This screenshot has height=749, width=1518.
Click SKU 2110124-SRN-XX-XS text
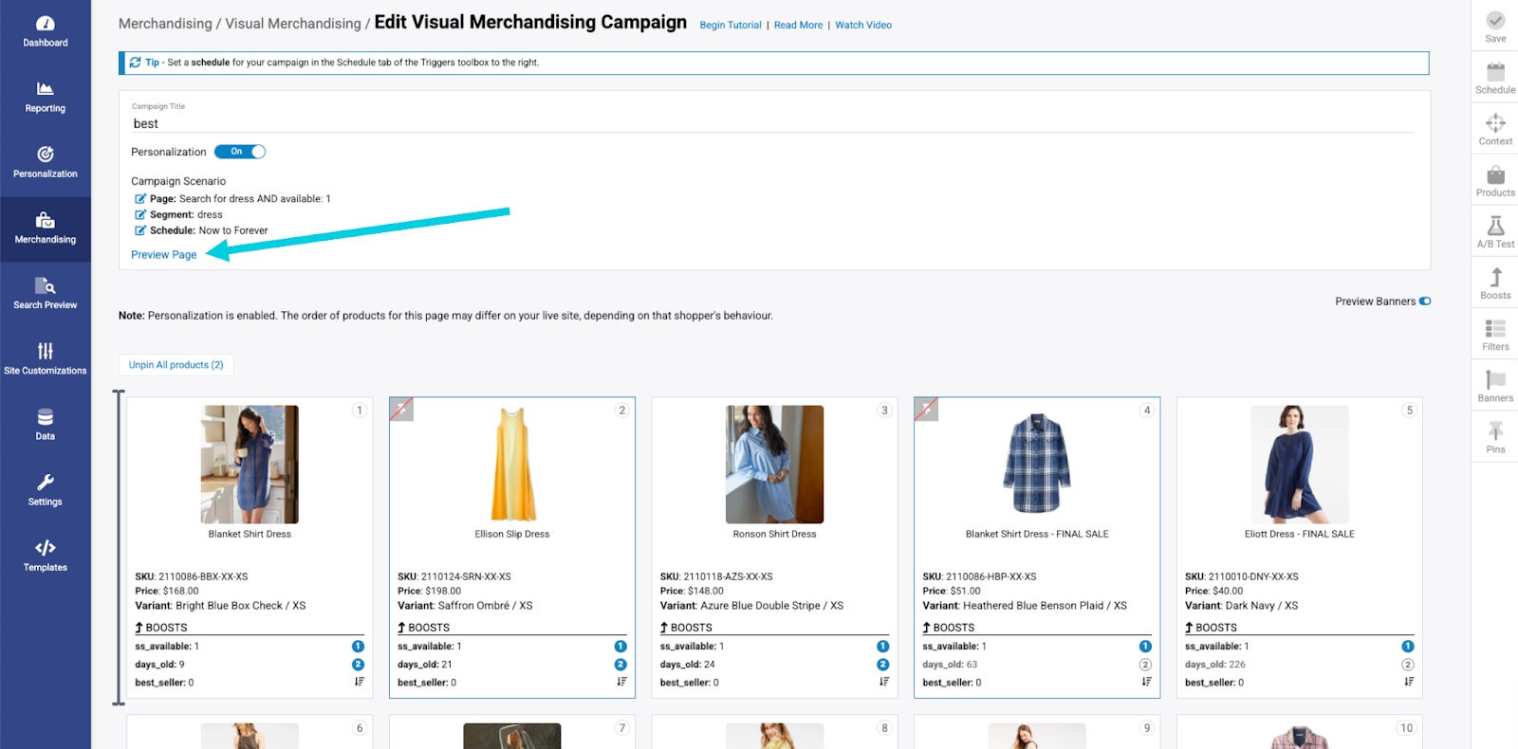point(454,576)
